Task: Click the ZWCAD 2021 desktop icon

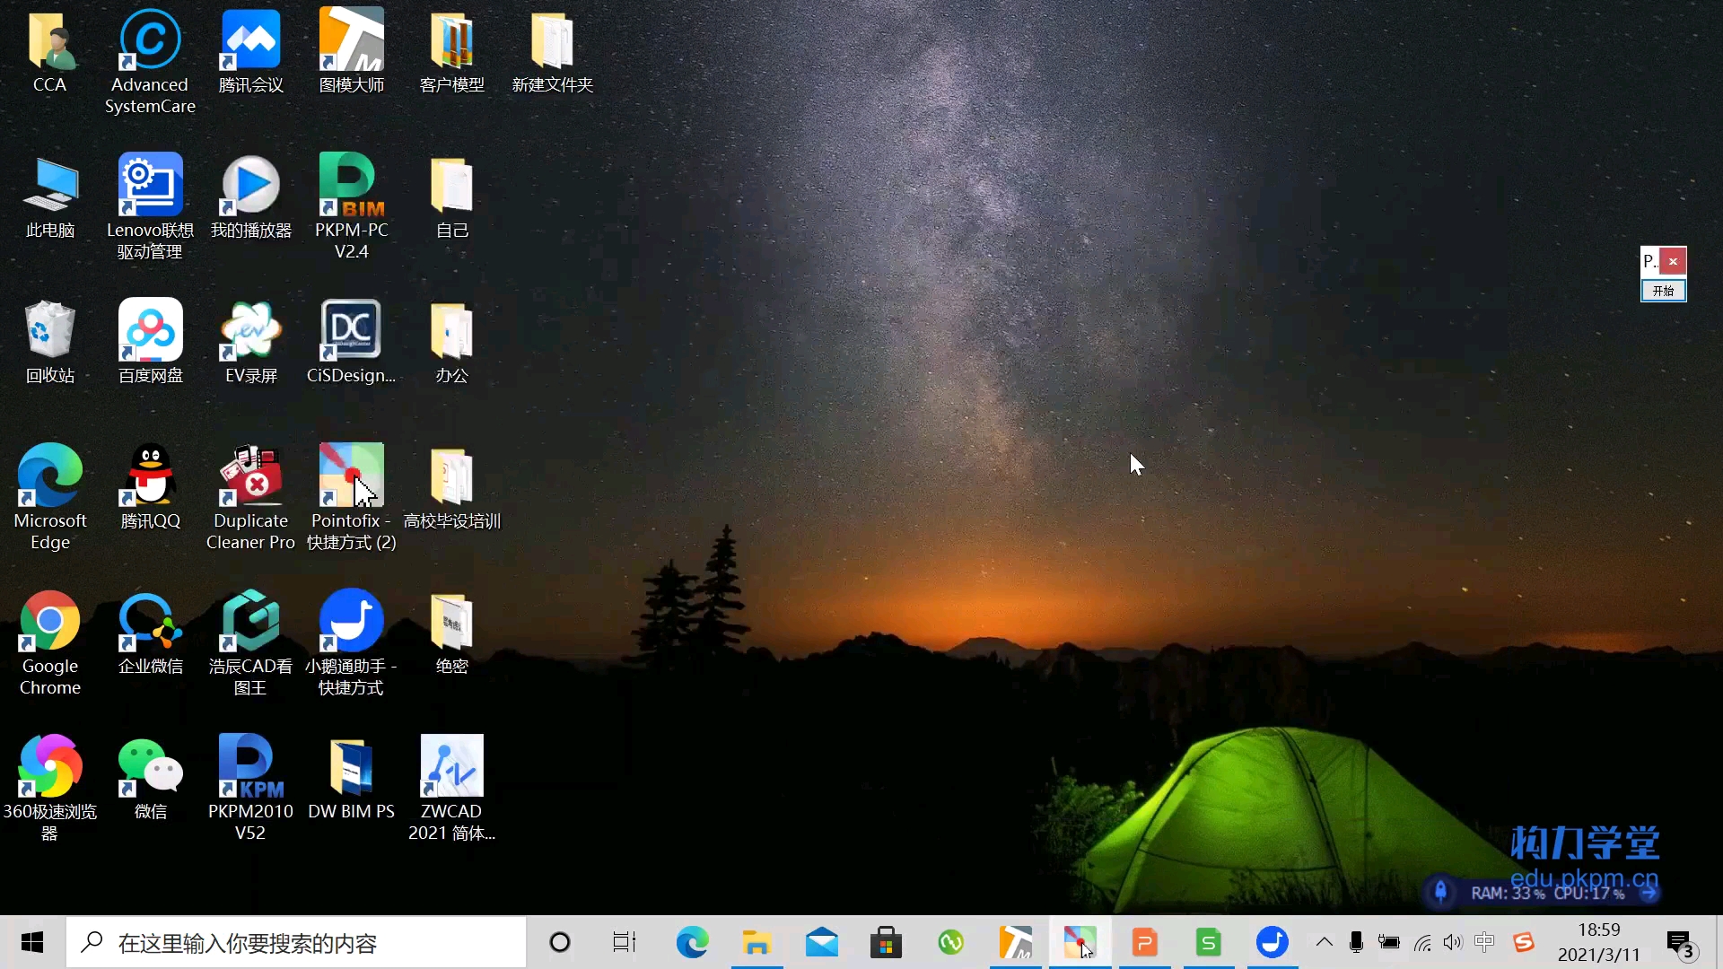Action: 451,766
